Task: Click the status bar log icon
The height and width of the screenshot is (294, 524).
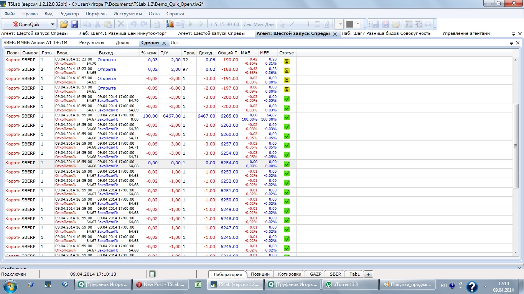Action: 152,274
